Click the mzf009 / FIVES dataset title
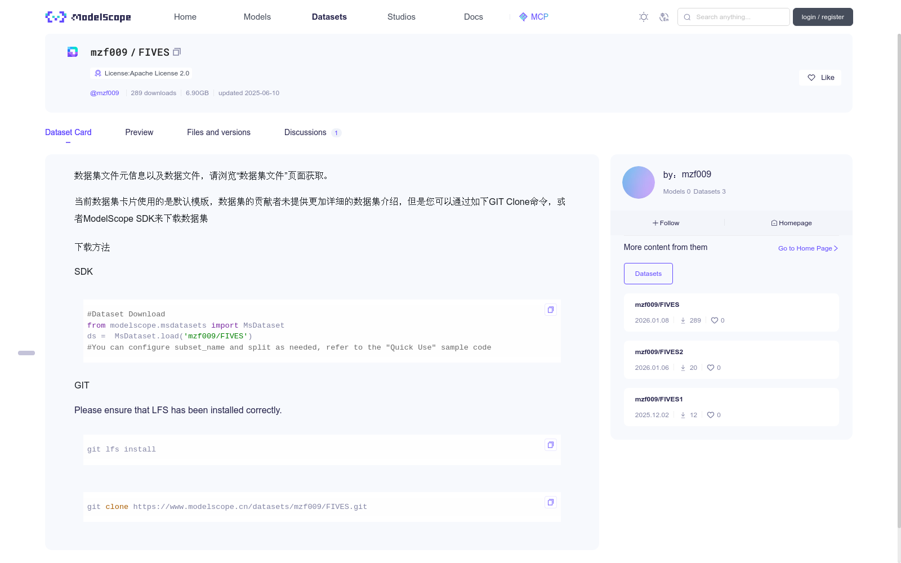The width and height of the screenshot is (901, 563). pyautogui.click(x=130, y=52)
